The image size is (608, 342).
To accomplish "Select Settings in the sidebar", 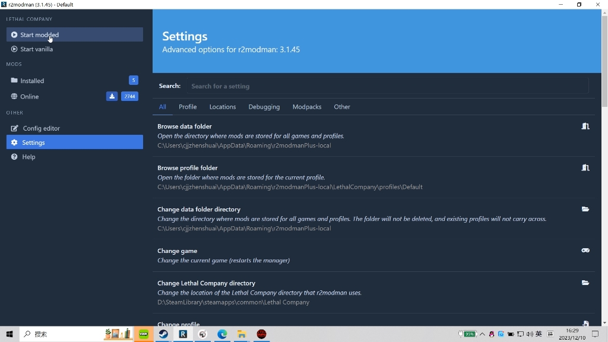I will pyautogui.click(x=74, y=142).
